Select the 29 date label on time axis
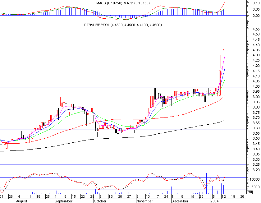Screen dimensions: 261x203 (x=92, y=197)
